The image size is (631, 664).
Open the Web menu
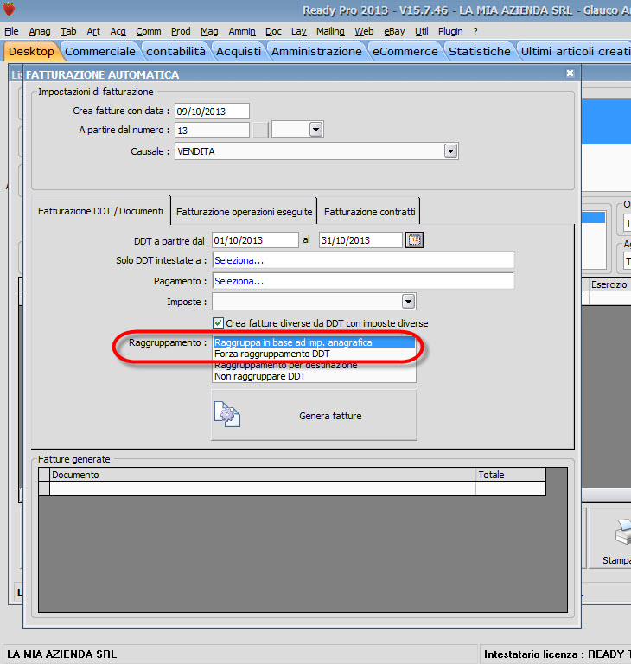pyautogui.click(x=364, y=31)
